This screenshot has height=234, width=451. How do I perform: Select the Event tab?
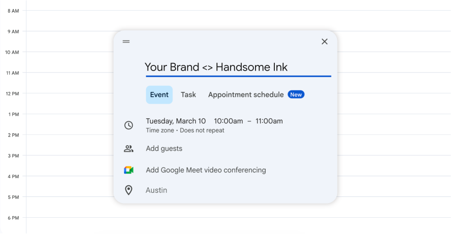[159, 94]
